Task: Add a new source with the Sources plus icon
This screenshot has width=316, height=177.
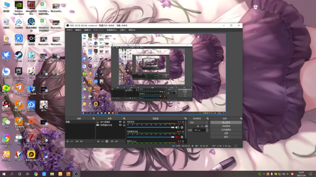Action: click(x=98, y=142)
